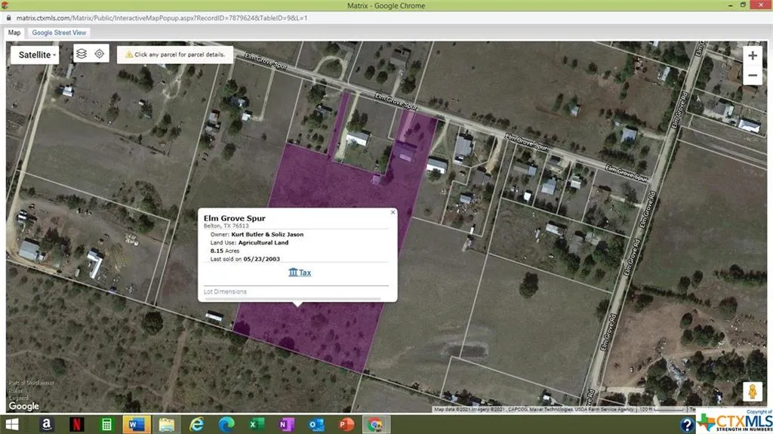
Task: Open Word from the taskbar
Action: click(136, 424)
